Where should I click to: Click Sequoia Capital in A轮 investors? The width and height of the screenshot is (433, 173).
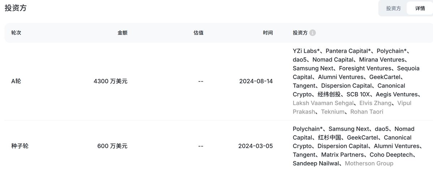pos(356,73)
